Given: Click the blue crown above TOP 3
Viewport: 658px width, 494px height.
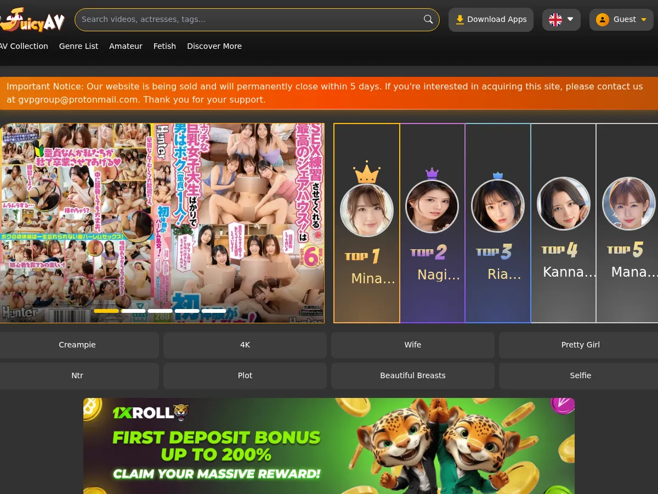Looking at the screenshot, I should pyautogui.click(x=498, y=176).
